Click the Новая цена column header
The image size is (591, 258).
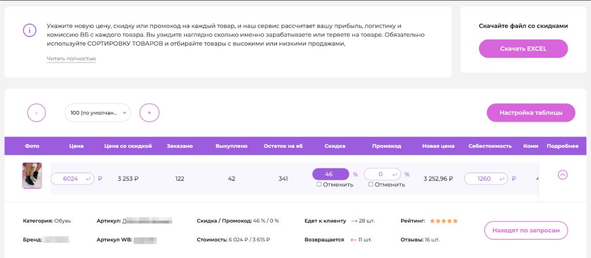pyautogui.click(x=438, y=146)
